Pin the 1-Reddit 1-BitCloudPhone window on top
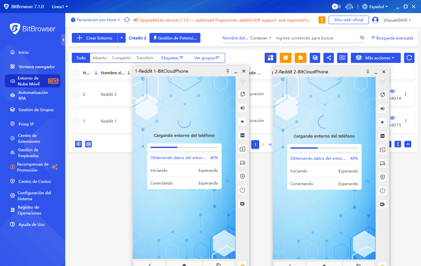Viewport: 421px width, 266px height. [x=228, y=71]
